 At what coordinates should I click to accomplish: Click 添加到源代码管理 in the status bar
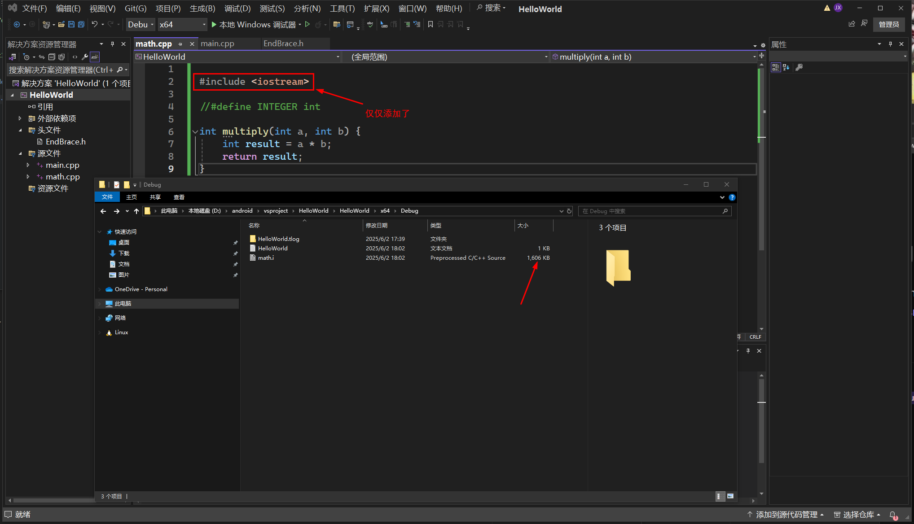tap(786, 515)
